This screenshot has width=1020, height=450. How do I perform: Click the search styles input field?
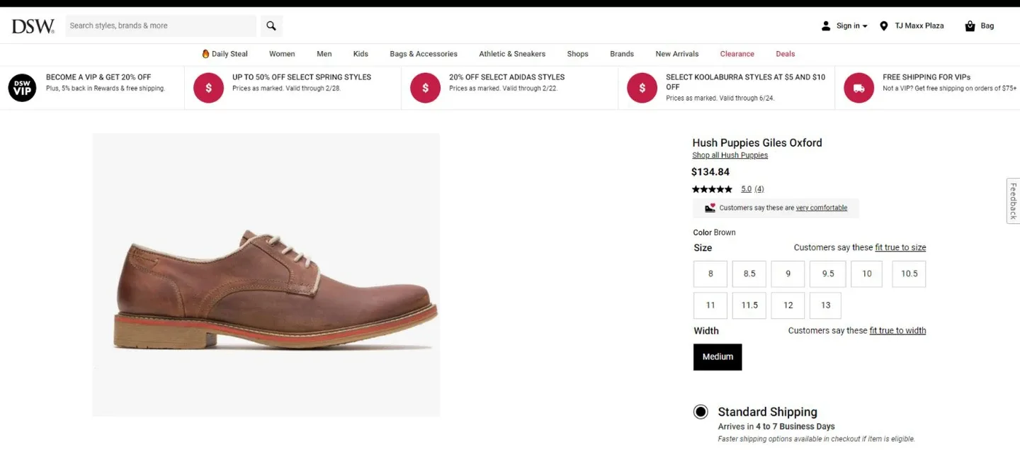pyautogui.click(x=161, y=26)
